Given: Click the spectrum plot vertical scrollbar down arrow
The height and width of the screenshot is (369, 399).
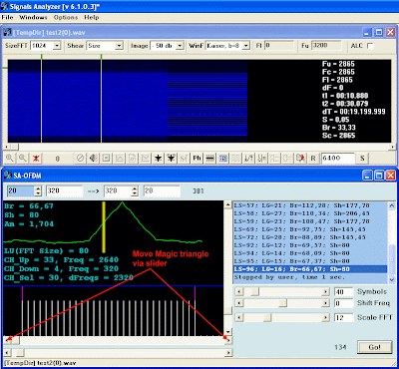Looking at the screenshot, I should coord(227,332).
